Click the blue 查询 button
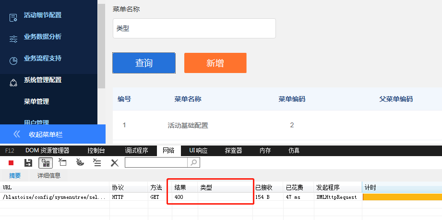442x220 pixels. click(x=144, y=63)
